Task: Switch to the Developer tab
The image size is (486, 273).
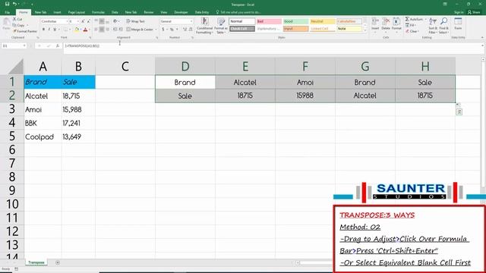Action: [181, 12]
